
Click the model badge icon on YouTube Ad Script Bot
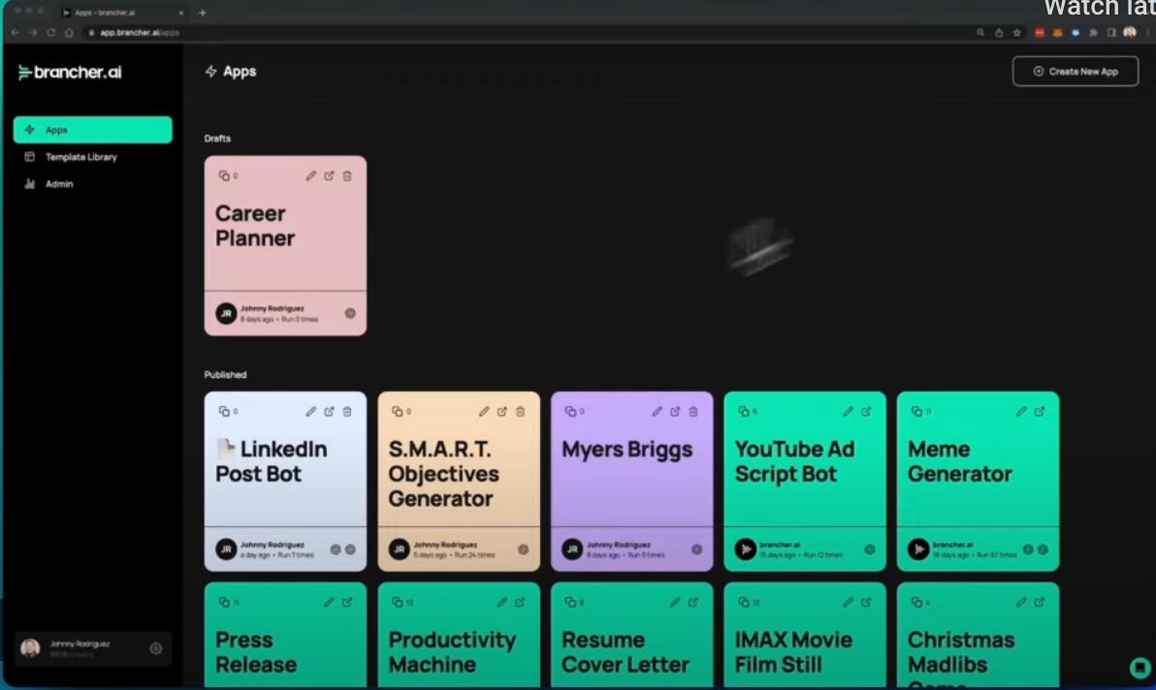[870, 549]
